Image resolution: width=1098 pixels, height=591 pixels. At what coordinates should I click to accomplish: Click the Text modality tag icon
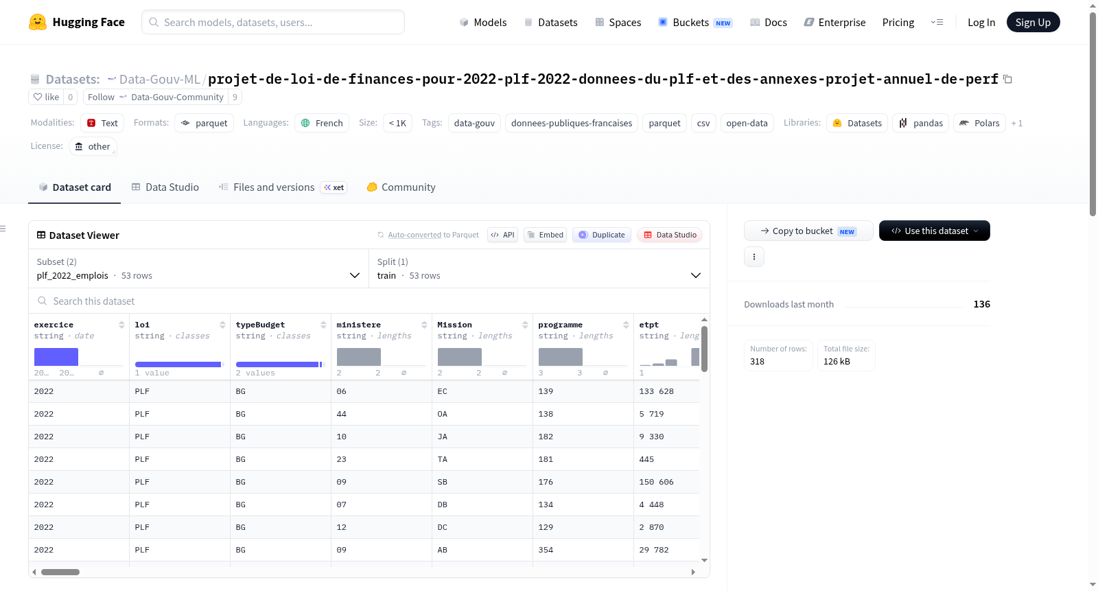coord(91,123)
